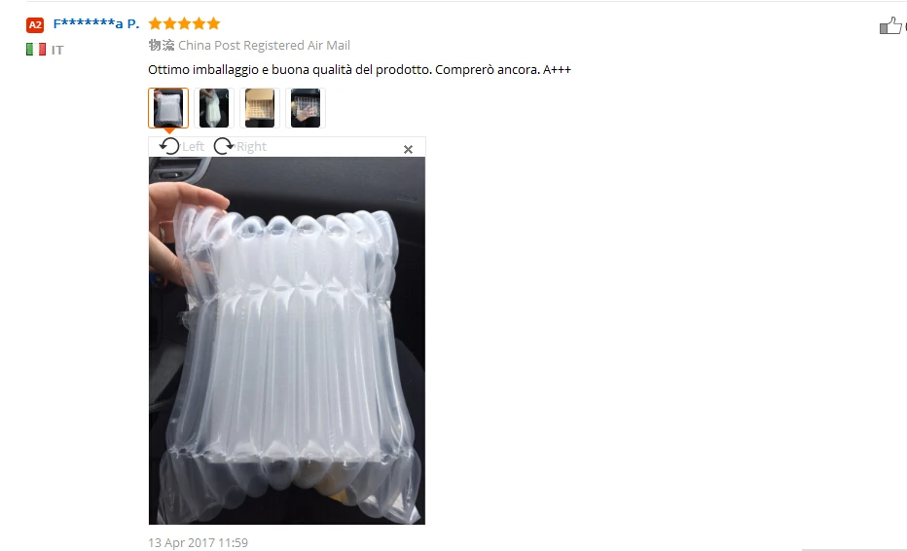Click the rotate Right arrow icon
Image resolution: width=907 pixels, height=551 pixels.
pos(223,146)
